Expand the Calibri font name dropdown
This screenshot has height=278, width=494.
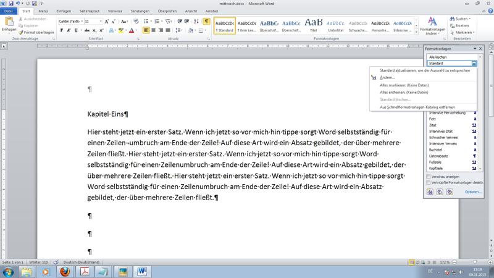(x=79, y=21)
